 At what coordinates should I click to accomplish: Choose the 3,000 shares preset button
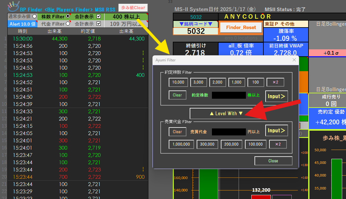[x=199, y=82]
